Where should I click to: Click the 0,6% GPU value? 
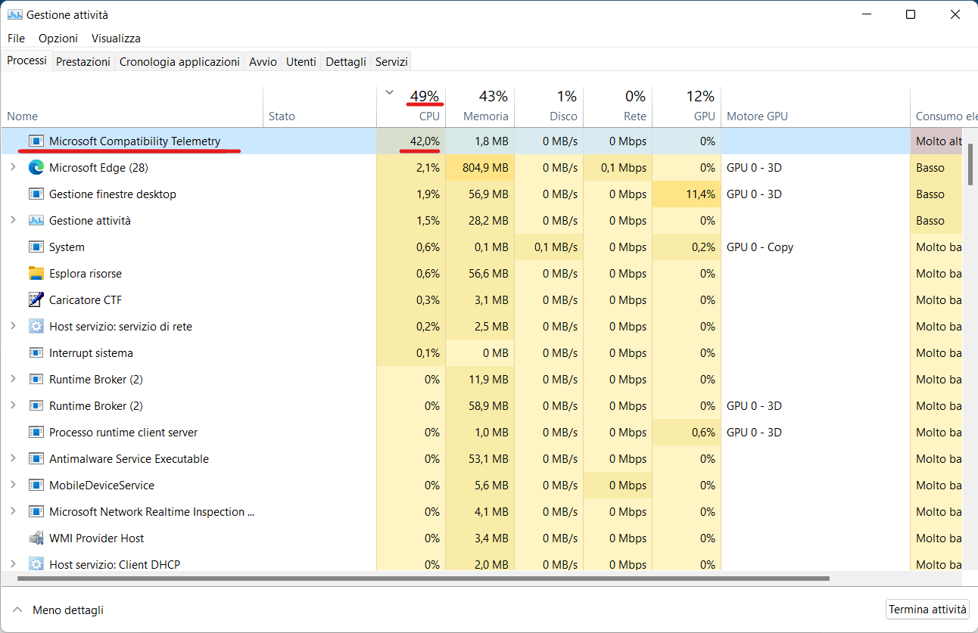click(687, 432)
